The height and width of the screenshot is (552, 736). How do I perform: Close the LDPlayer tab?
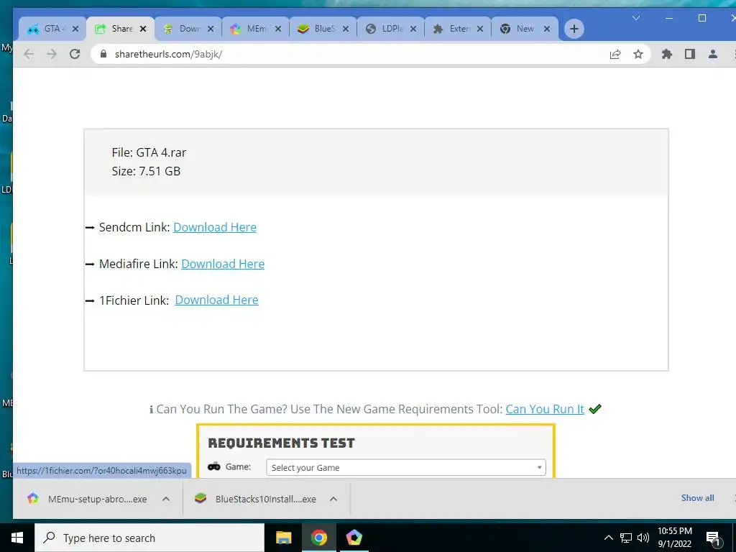pyautogui.click(x=413, y=29)
